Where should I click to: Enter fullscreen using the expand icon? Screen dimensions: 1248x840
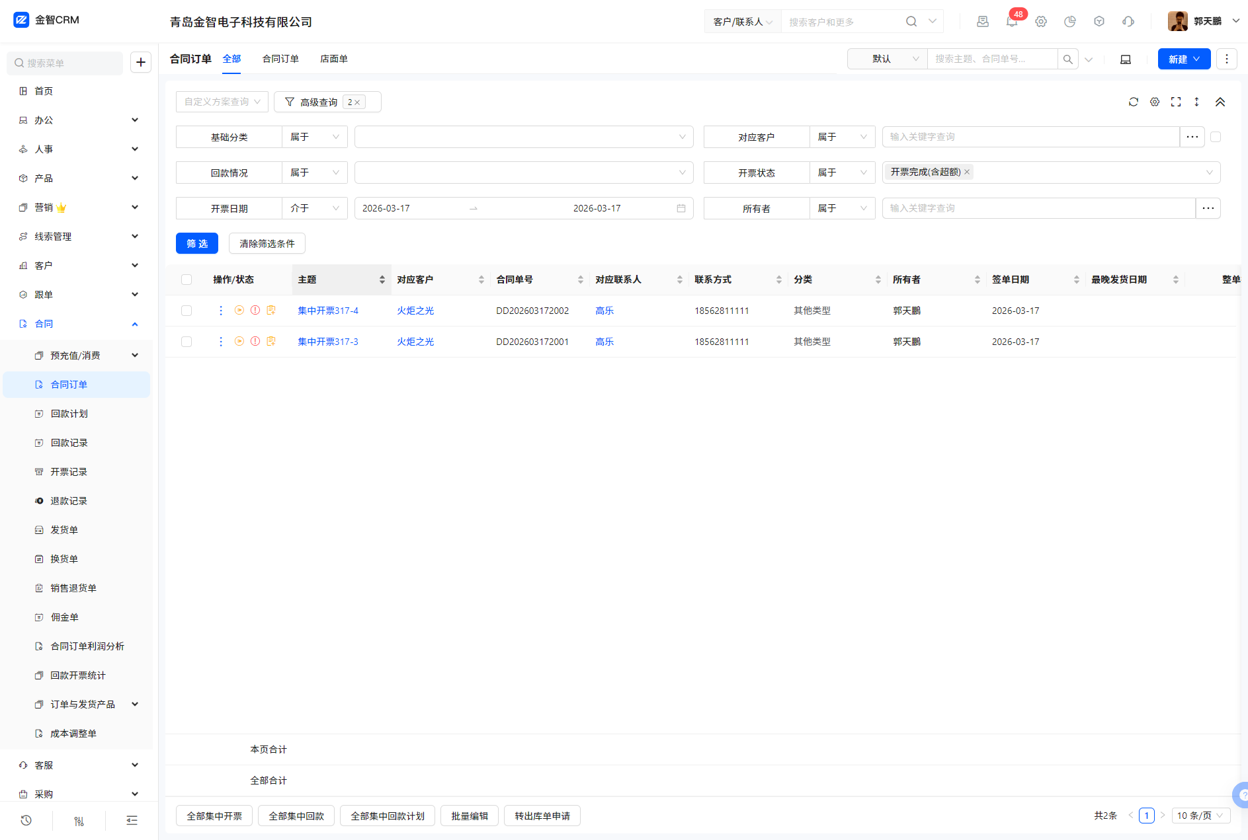pyautogui.click(x=1176, y=102)
